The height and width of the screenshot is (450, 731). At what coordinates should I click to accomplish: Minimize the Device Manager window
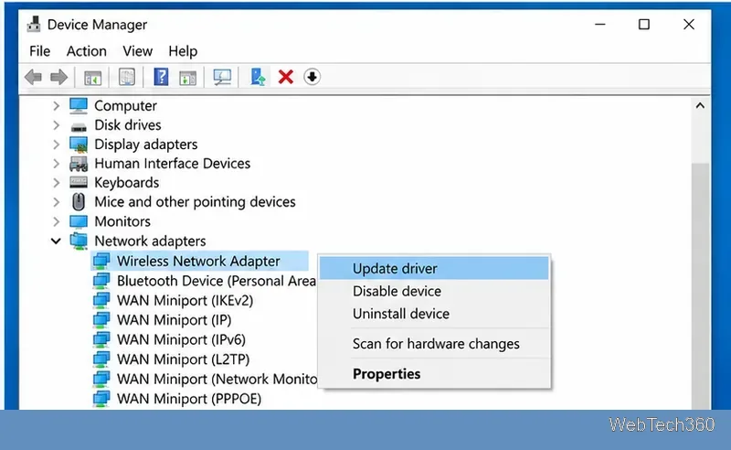[600, 25]
